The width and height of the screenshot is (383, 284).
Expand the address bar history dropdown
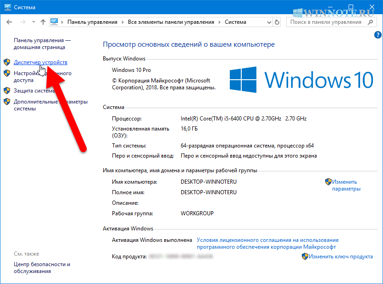coord(269,22)
